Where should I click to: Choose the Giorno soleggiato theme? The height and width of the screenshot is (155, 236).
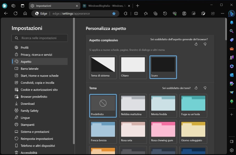193,132
